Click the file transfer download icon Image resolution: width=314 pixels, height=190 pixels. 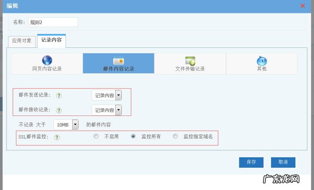pyautogui.click(x=190, y=61)
